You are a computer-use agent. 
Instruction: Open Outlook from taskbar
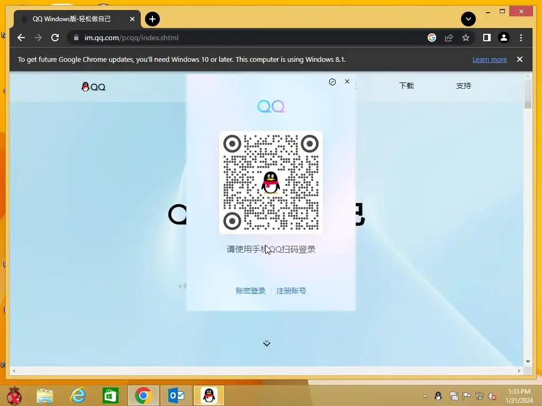coord(176,395)
